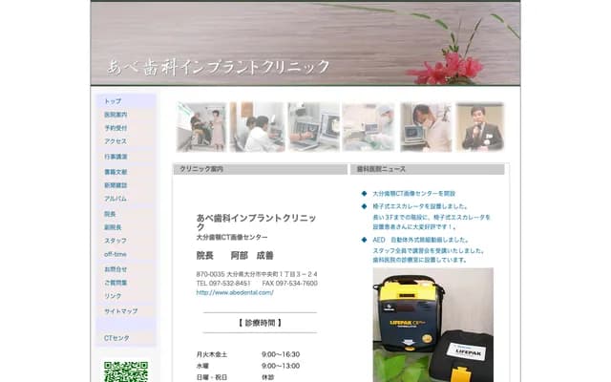Visit the スタッフ page
This screenshot has height=382, width=611.
pos(116,241)
